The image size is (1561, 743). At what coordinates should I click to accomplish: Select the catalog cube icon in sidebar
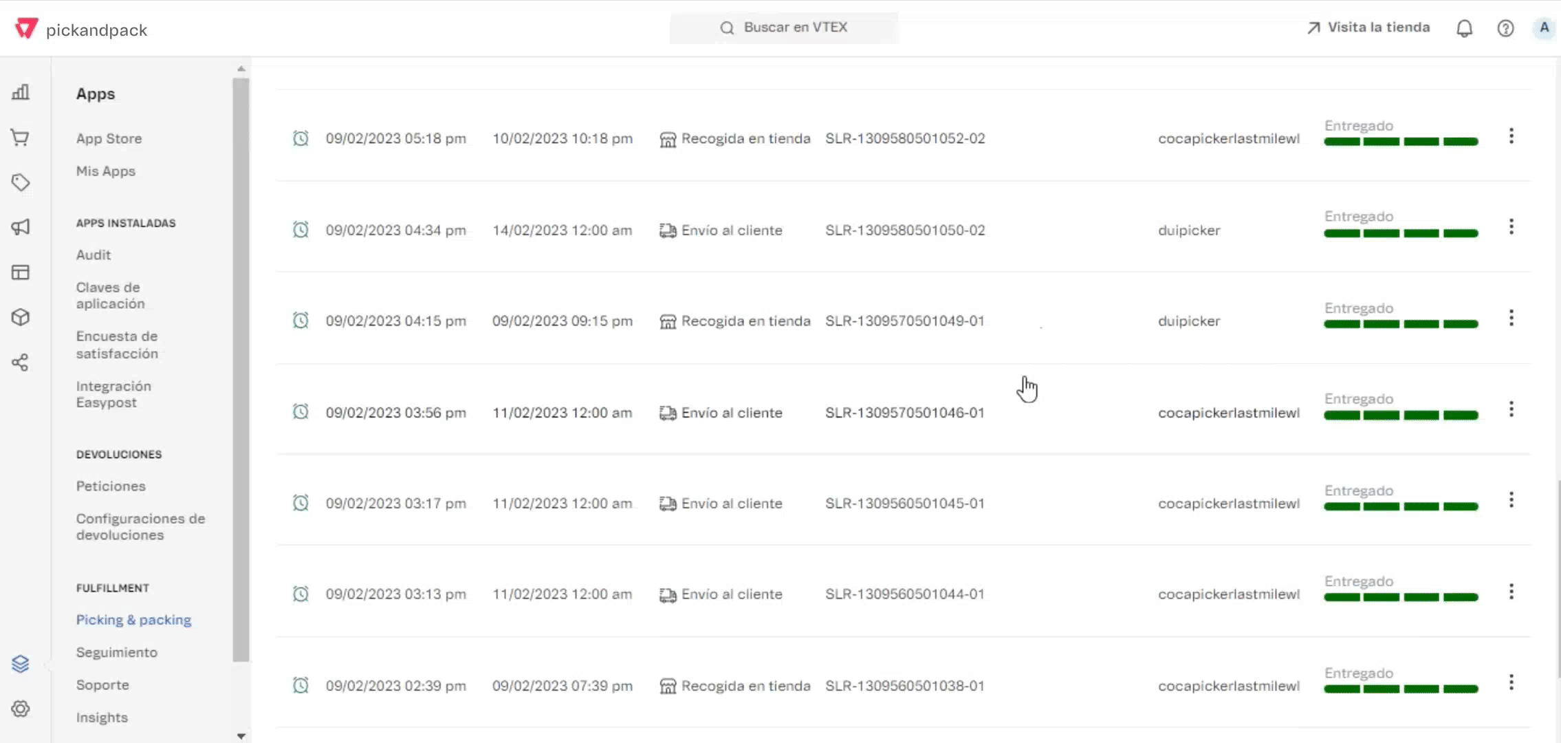[21, 317]
